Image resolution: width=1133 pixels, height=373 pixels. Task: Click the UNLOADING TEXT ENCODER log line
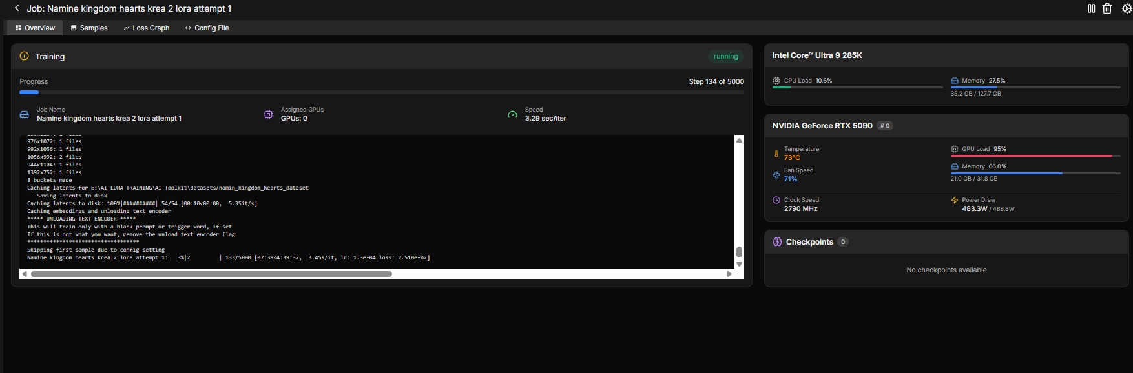[x=81, y=219]
